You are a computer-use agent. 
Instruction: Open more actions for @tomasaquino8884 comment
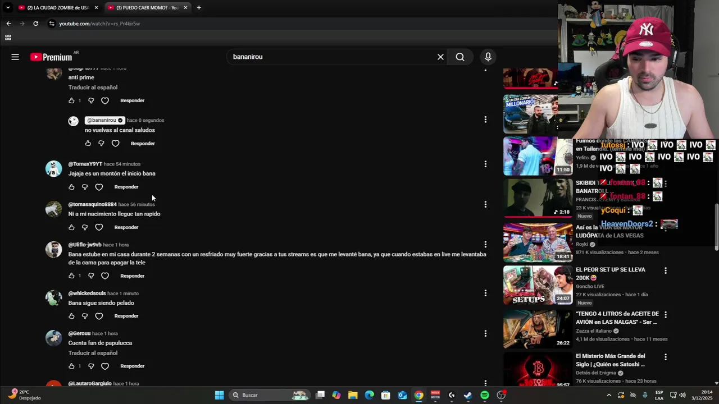point(485,204)
